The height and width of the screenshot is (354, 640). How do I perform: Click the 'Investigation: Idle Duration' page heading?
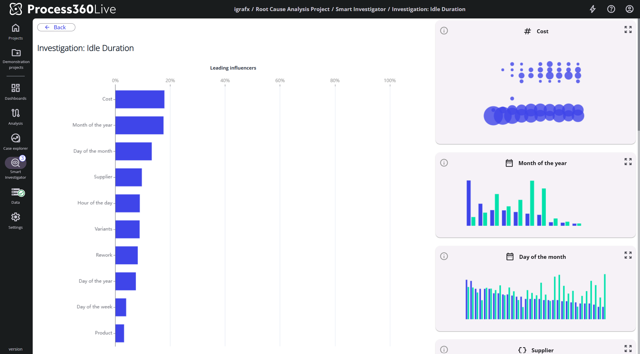tap(86, 48)
